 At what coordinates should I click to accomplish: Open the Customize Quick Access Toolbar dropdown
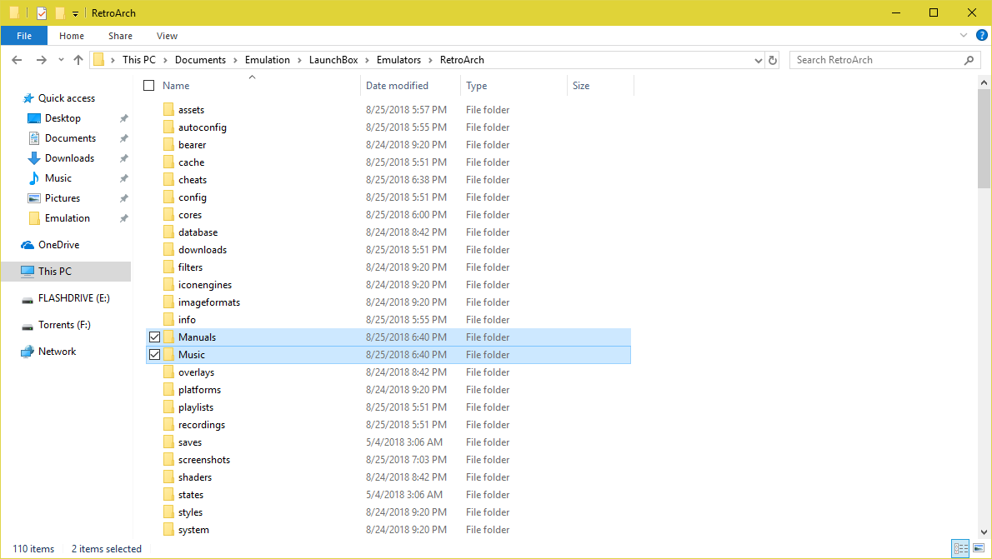pos(75,13)
